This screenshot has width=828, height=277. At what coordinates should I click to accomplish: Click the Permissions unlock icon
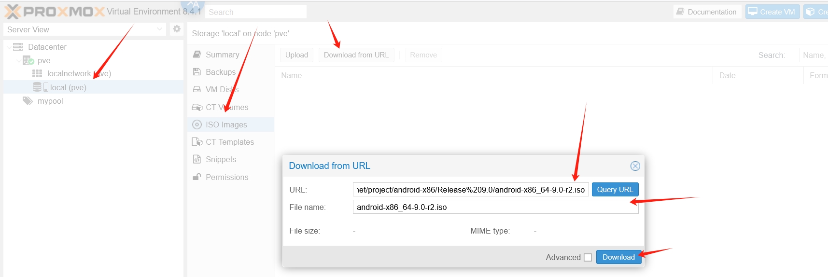[197, 177]
